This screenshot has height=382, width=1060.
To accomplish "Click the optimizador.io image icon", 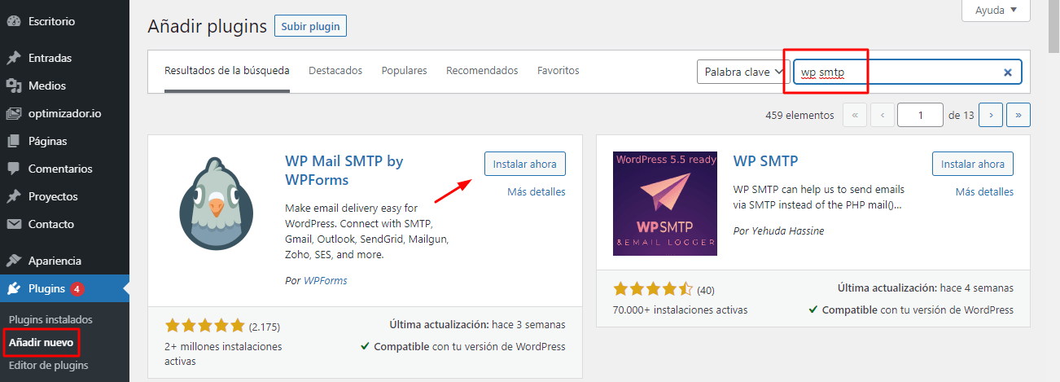I will click(13, 113).
